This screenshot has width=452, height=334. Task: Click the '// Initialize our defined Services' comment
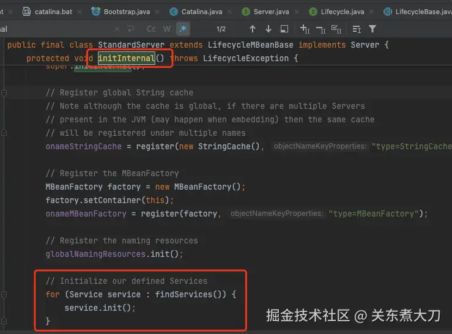[127, 281]
